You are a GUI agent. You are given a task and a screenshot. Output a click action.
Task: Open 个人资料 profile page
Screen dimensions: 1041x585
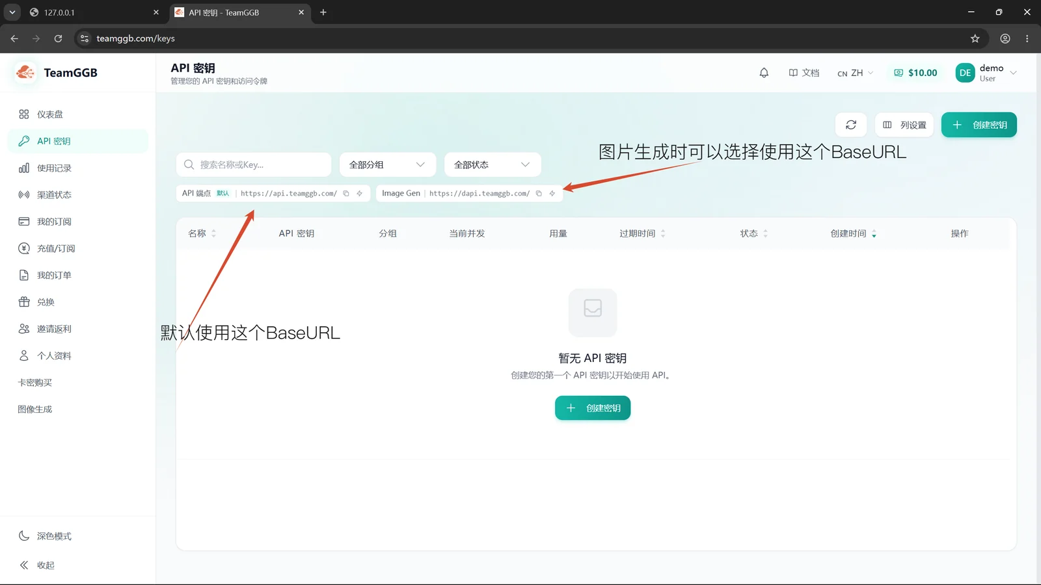tap(78, 356)
